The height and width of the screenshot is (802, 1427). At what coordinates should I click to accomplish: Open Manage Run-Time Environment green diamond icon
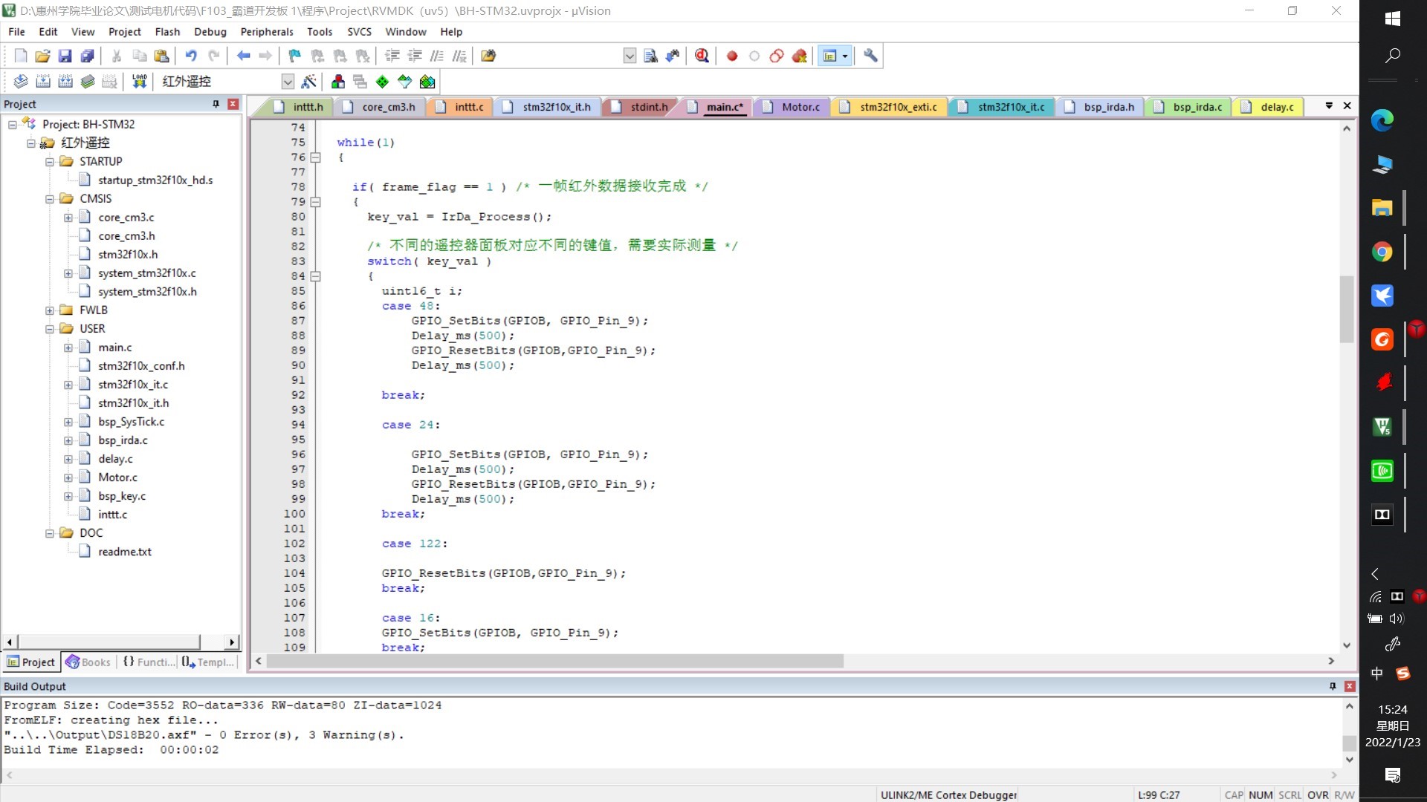pyautogui.click(x=382, y=82)
